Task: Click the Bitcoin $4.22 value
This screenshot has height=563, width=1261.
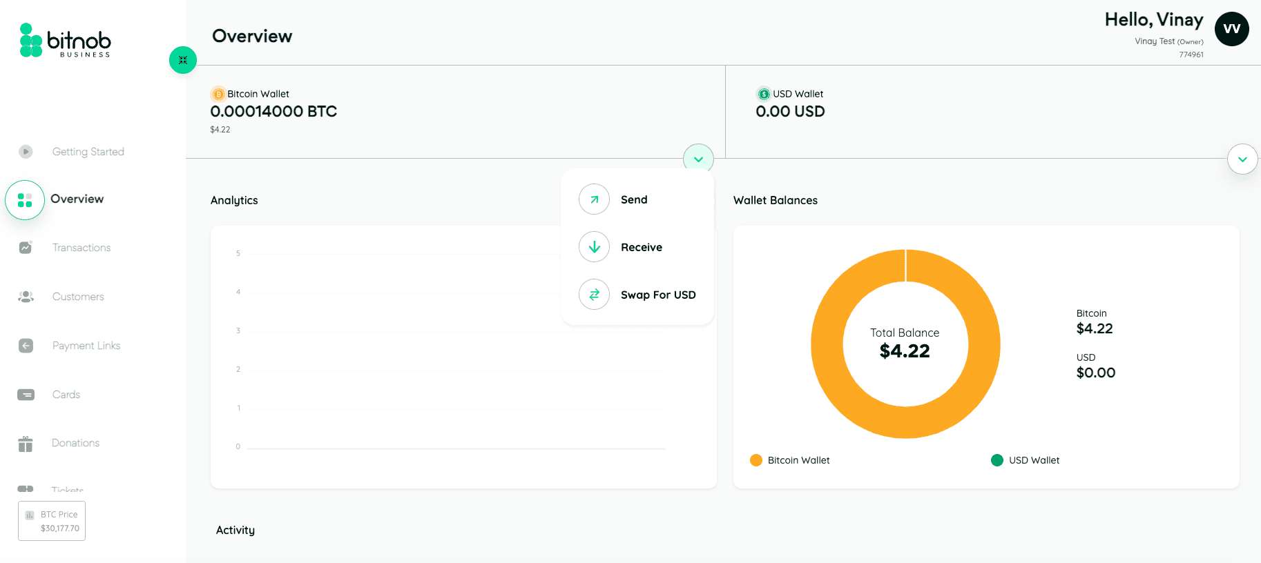Action: (1095, 328)
